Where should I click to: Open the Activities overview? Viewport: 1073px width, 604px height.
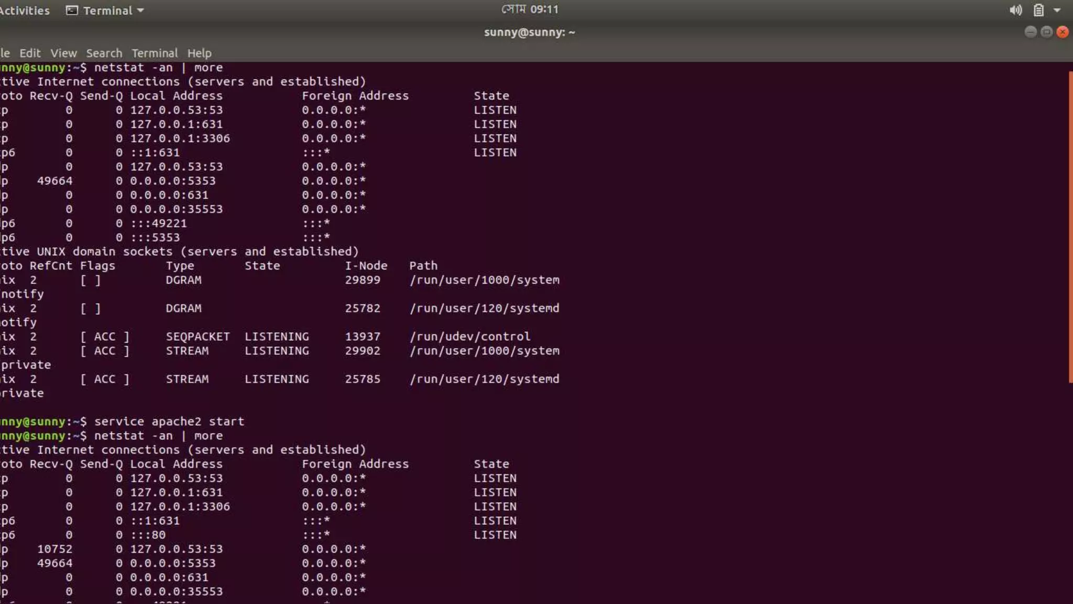(24, 10)
